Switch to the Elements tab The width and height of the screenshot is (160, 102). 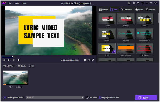point(151,10)
